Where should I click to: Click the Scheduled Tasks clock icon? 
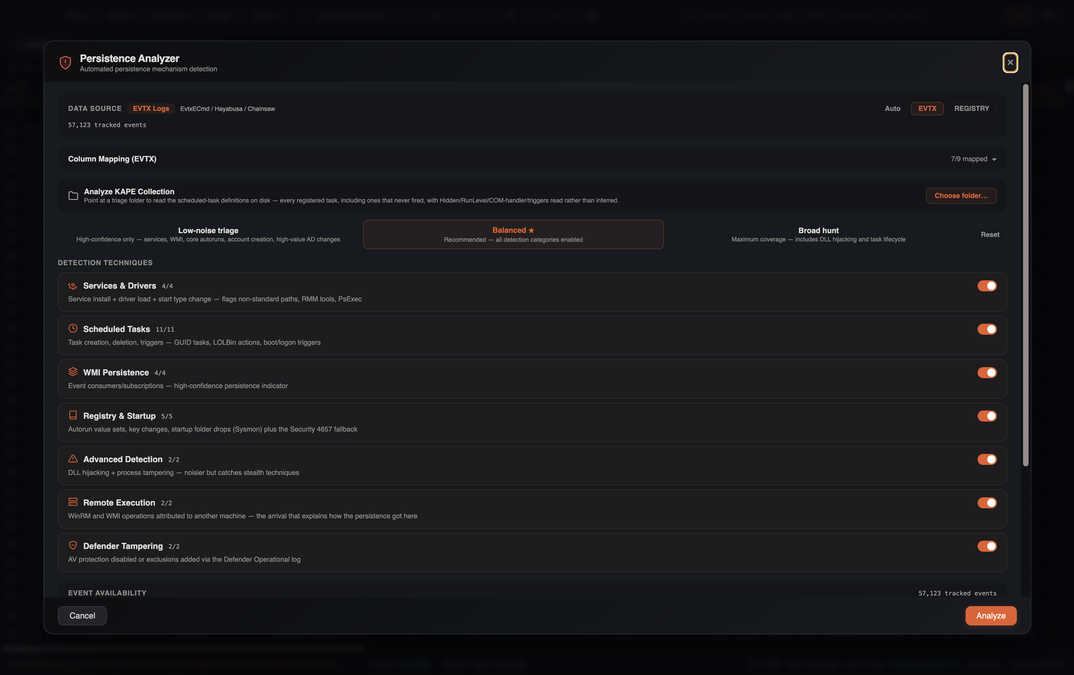73,328
